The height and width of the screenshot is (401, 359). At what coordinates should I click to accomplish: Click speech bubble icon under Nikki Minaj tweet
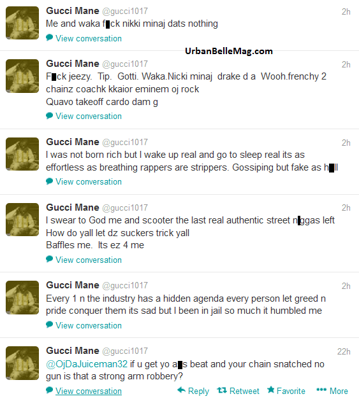point(49,38)
